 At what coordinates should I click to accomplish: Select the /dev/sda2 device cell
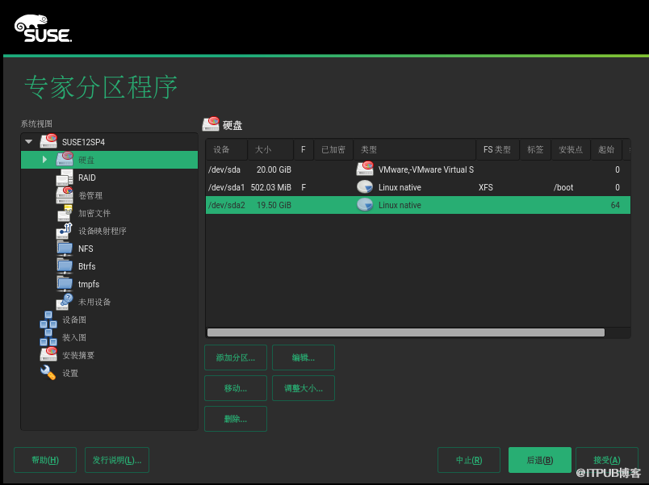point(226,205)
